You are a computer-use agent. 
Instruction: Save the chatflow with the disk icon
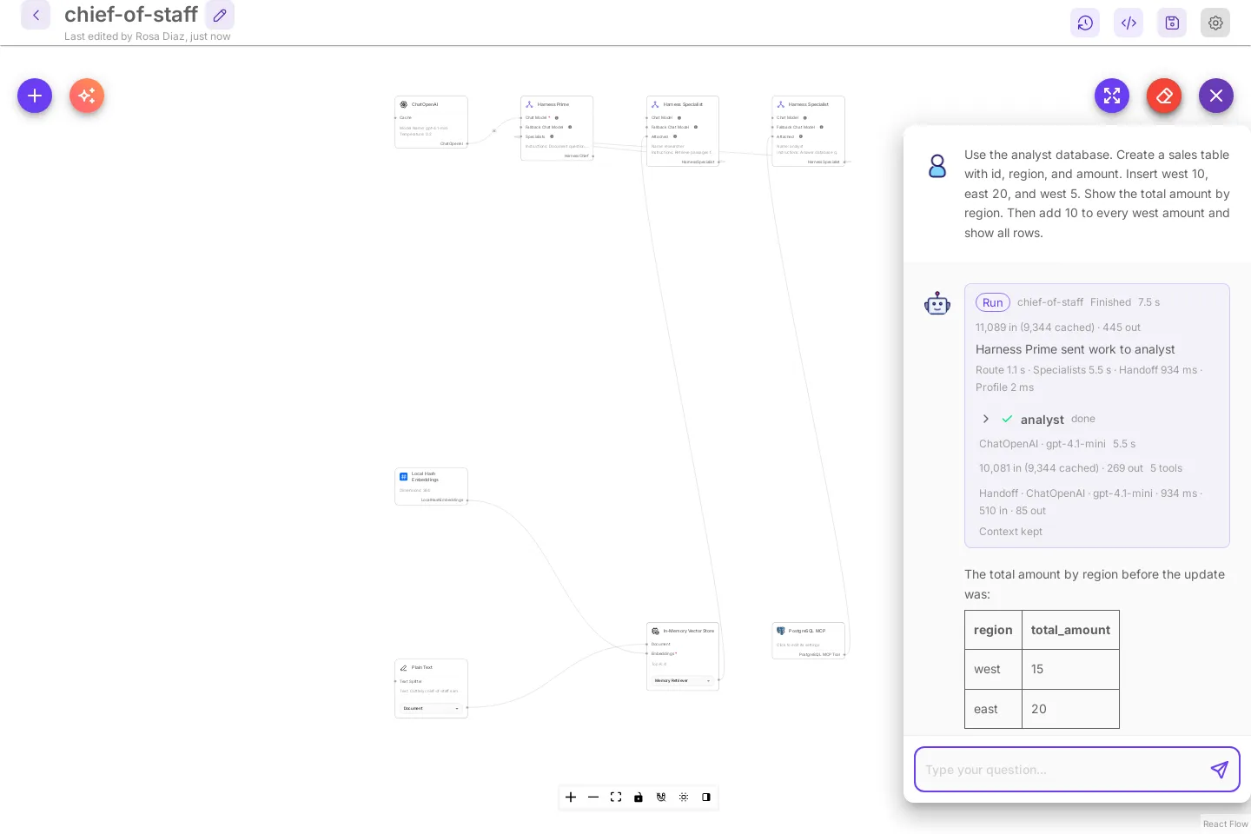[1172, 23]
